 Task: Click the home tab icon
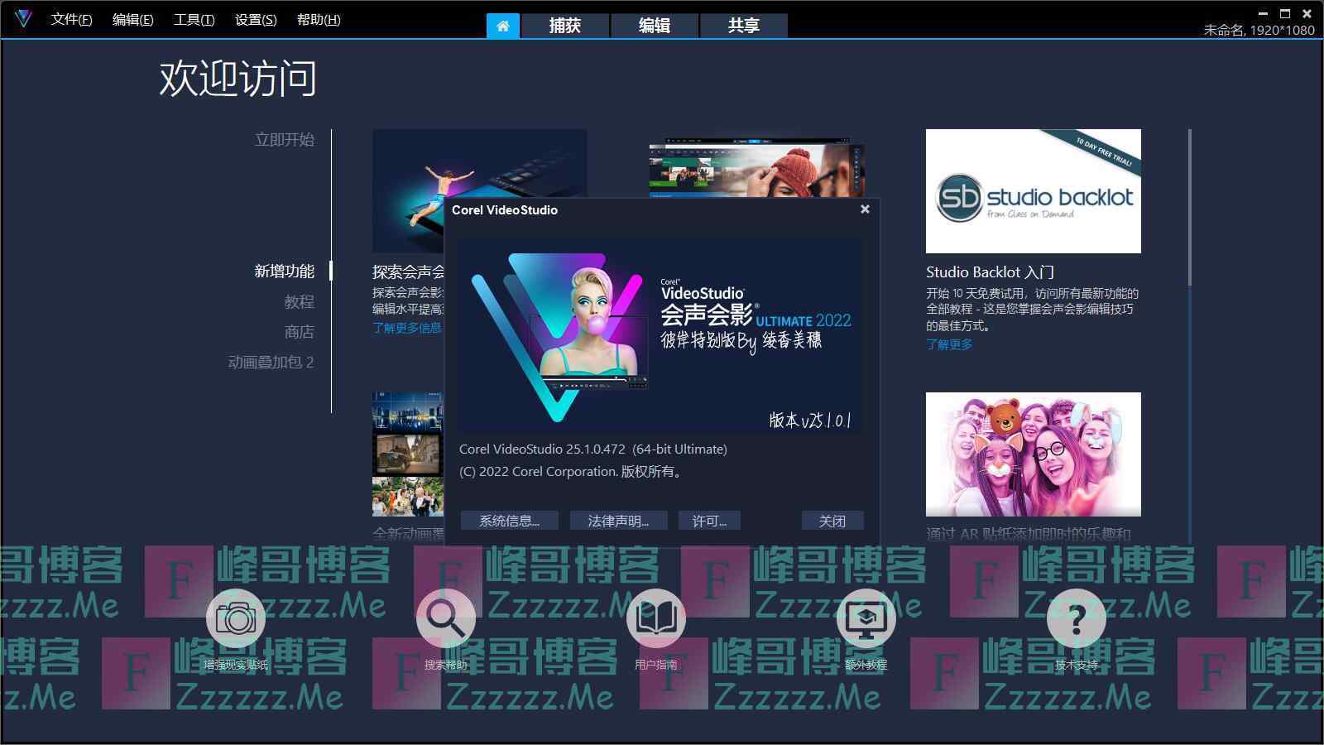pos(502,26)
